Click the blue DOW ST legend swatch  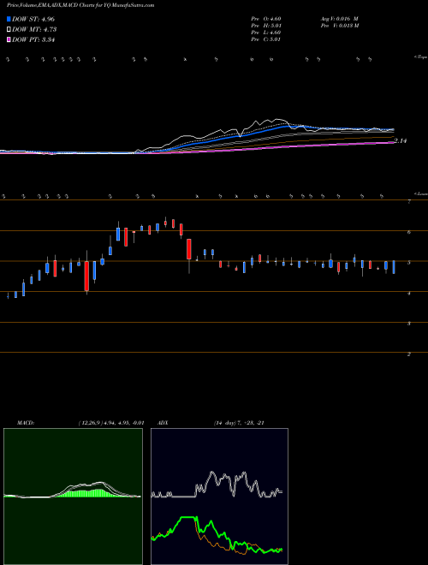9,19
